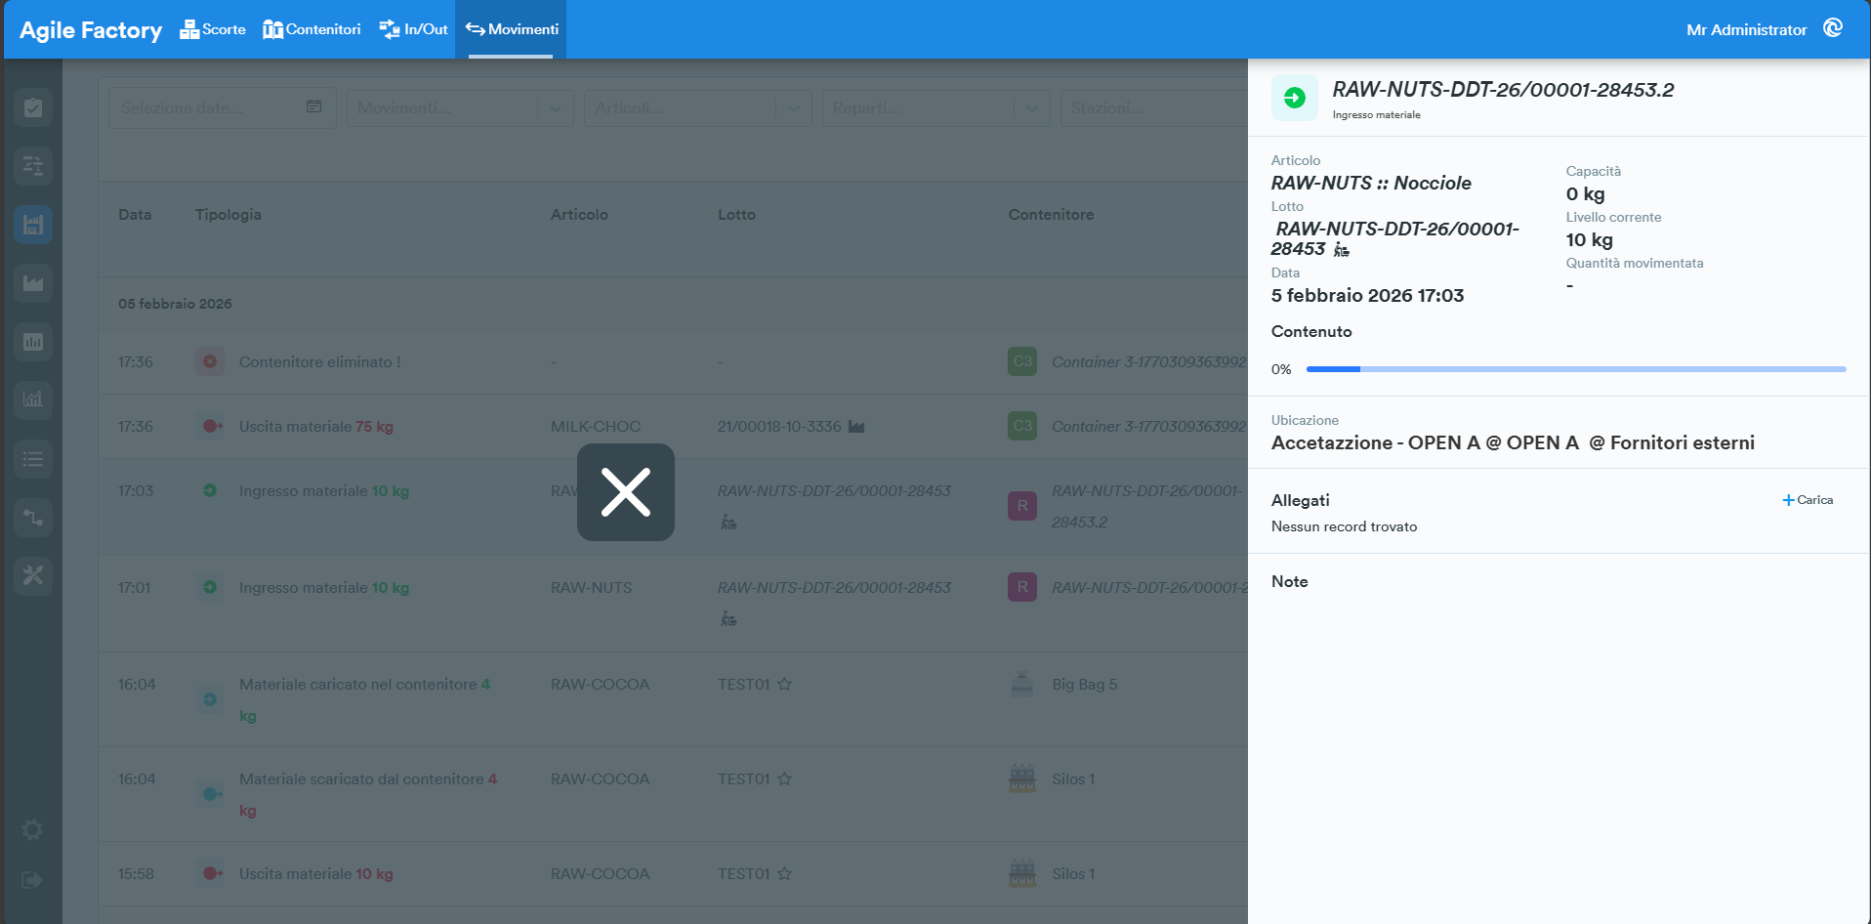This screenshot has width=1871, height=924.
Task: Open the Scorte menu
Action: (x=213, y=29)
